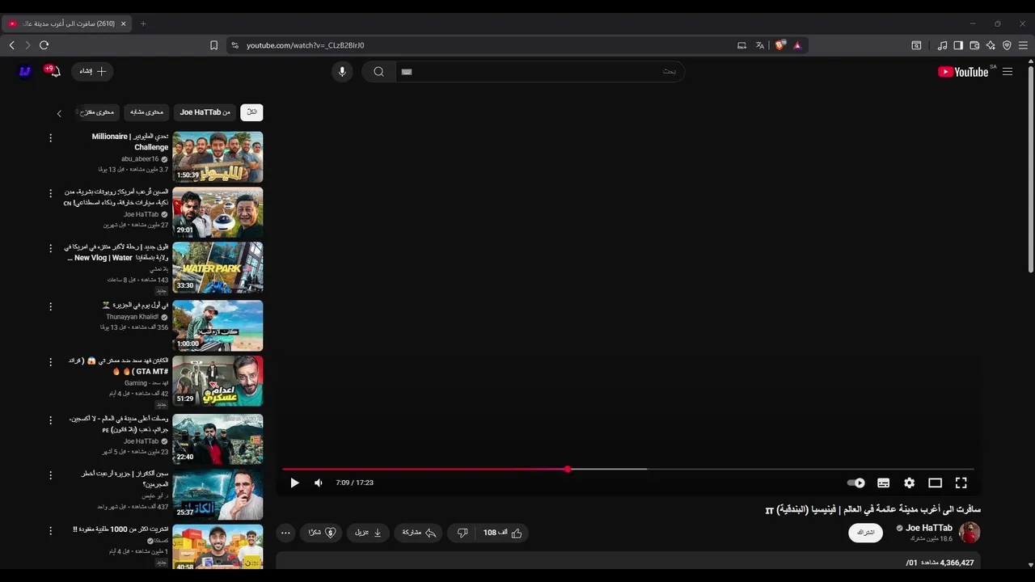Open the 'New Vlog | Water' video title
The image size is (1035, 582).
click(117, 252)
